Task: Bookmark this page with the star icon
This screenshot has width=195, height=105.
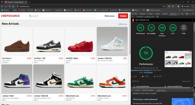Action: 164,6
